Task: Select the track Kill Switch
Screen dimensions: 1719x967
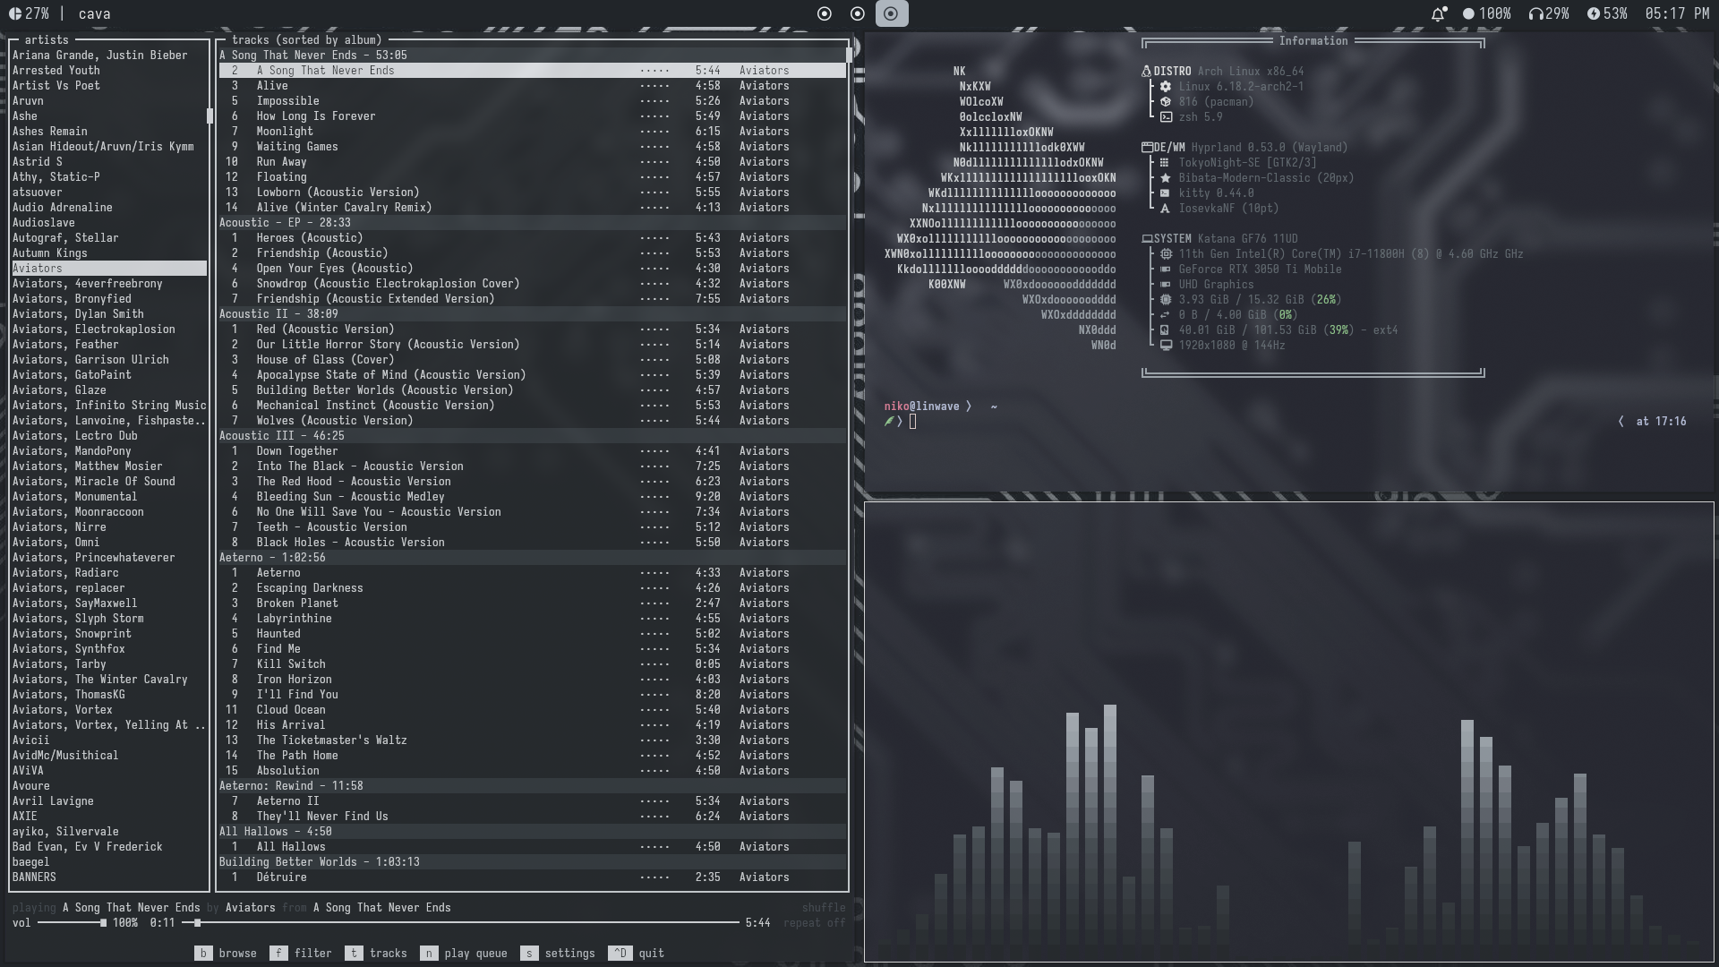Action: (x=291, y=663)
